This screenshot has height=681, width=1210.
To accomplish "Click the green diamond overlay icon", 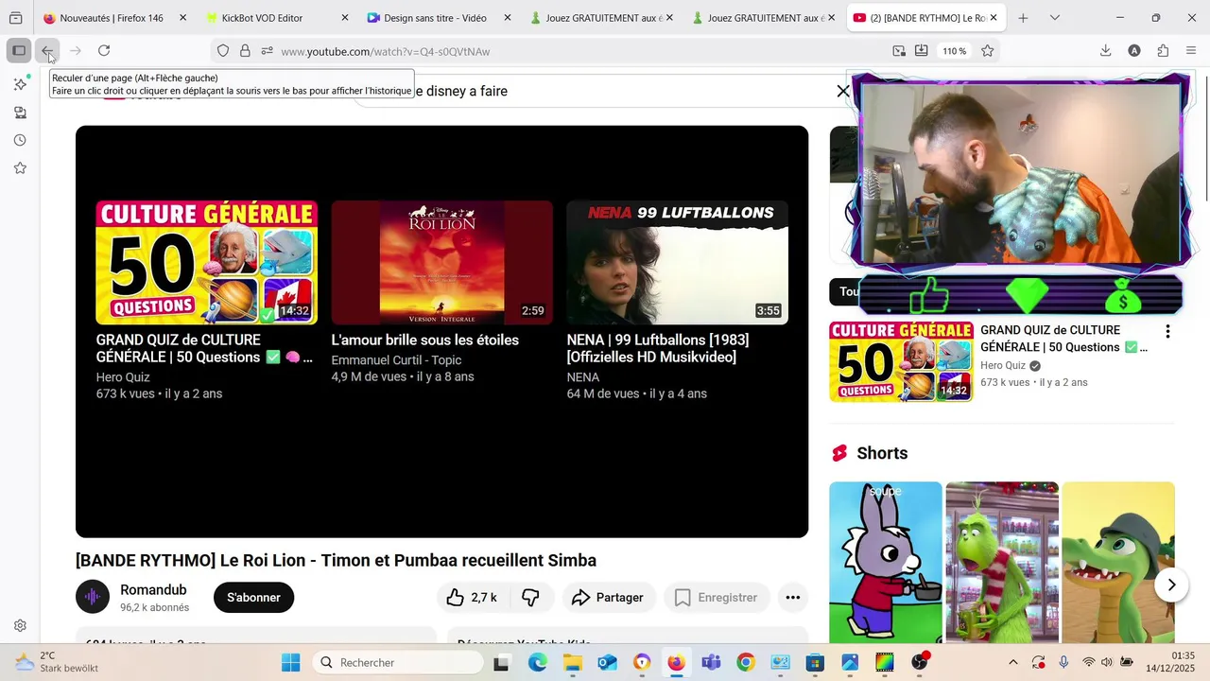I will point(1026,296).
